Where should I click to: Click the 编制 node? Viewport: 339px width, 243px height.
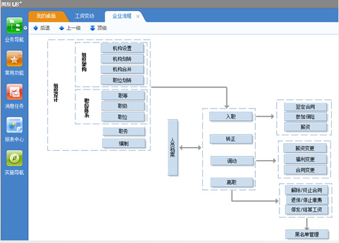(124, 143)
